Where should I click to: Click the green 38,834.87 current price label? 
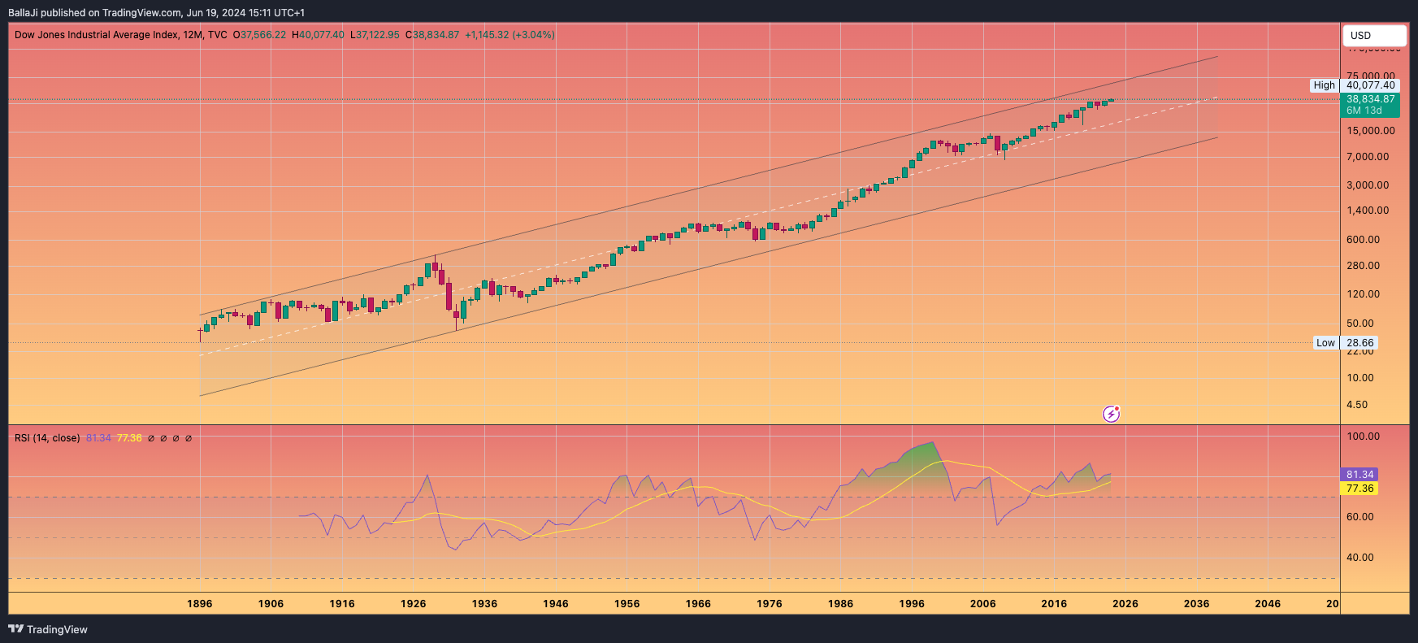point(1370,99)
